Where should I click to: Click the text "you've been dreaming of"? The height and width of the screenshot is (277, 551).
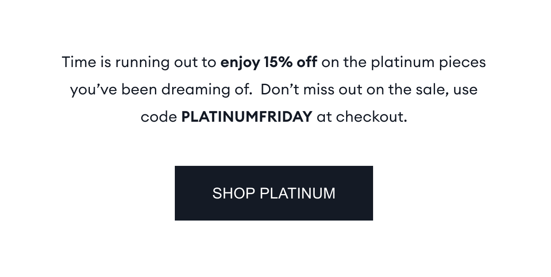coord(161,90)
